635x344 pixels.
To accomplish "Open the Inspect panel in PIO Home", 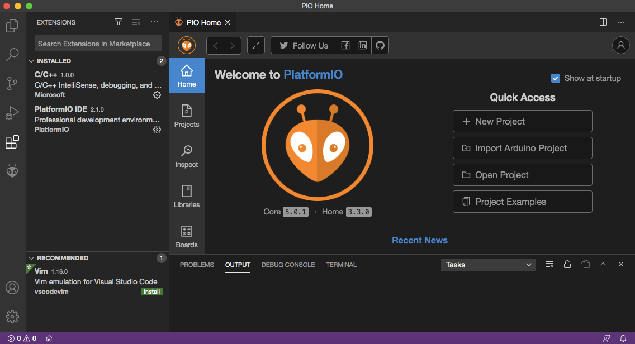I will click(x=186, y=155).
